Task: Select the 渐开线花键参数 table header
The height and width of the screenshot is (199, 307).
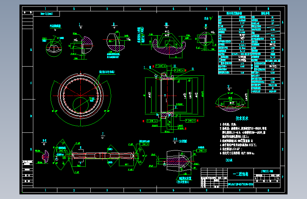Action: 234,13
